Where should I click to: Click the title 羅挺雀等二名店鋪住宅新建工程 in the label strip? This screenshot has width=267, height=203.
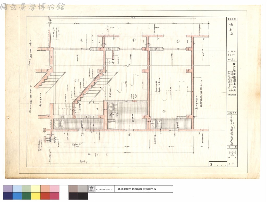(x=137, y=189)
